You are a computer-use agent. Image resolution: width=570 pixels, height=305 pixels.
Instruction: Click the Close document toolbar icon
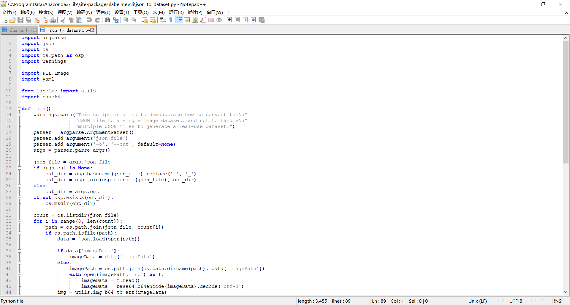[x=37, y=20]
